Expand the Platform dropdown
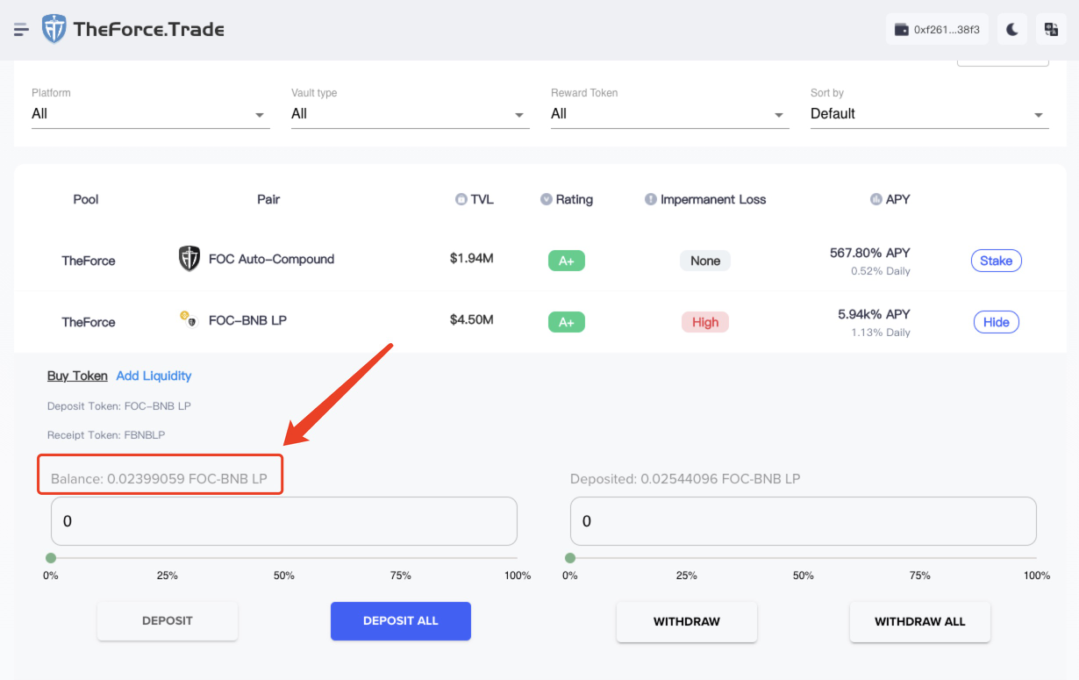 pos(150,114)
